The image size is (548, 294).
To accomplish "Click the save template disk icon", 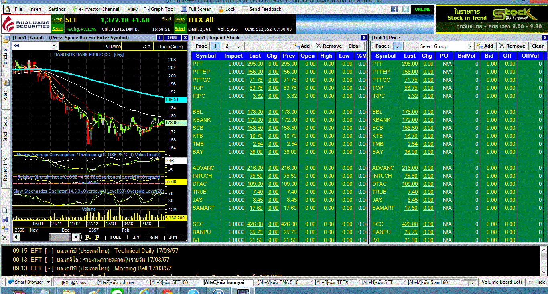I will [x=5, y=219].
